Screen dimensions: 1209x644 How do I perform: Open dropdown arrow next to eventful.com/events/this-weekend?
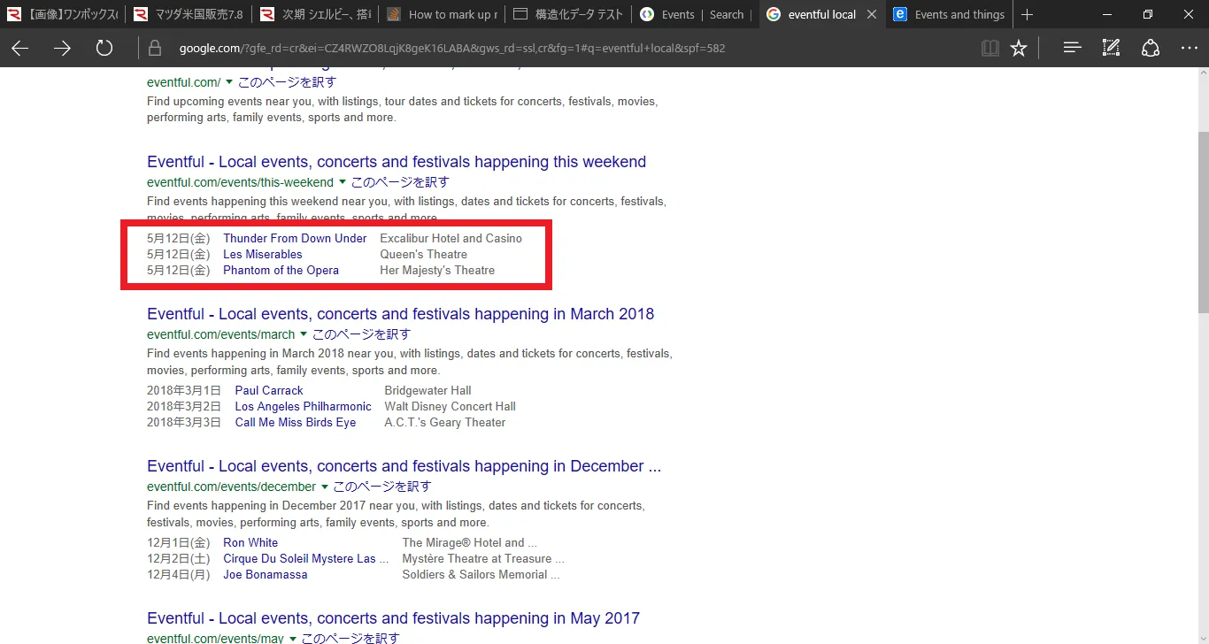pos(343,183)
